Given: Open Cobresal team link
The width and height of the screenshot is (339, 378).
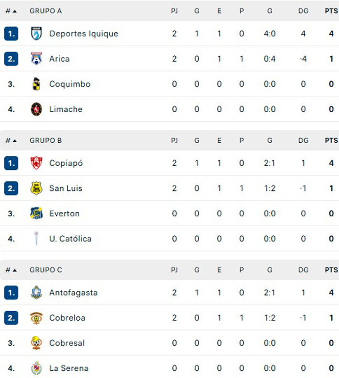Looking at the screenshot, I should (67, 343).
